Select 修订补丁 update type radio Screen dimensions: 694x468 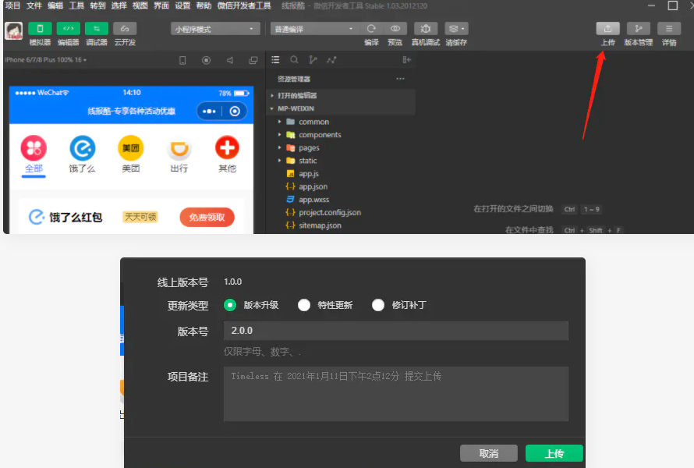pos(378,305)
